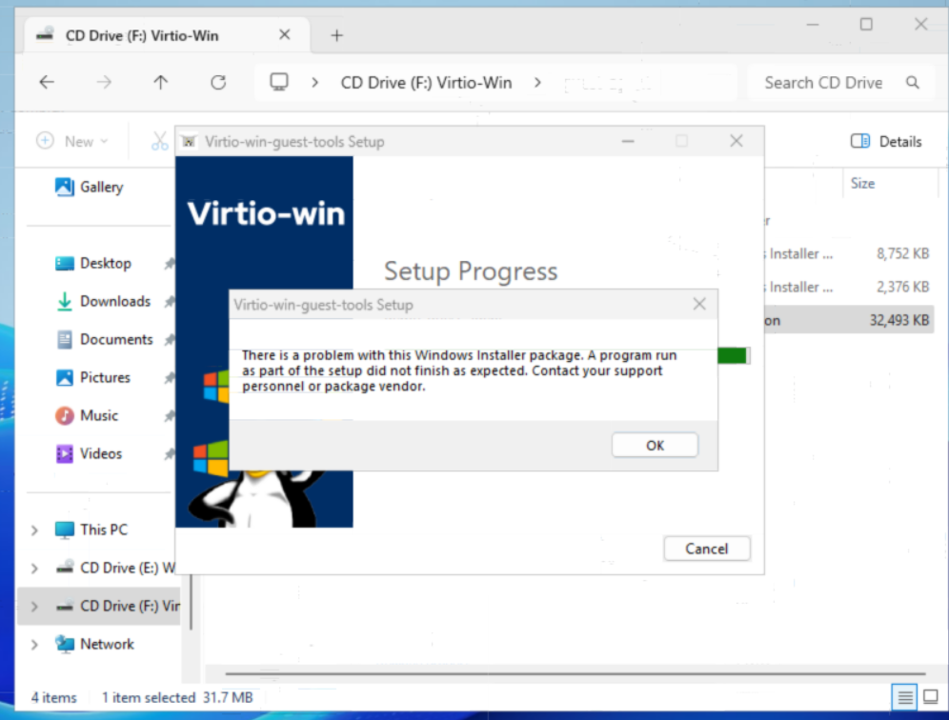Go back in File Explorer
This screenshot has width=949, height=720.
click(x=47, y=82)
